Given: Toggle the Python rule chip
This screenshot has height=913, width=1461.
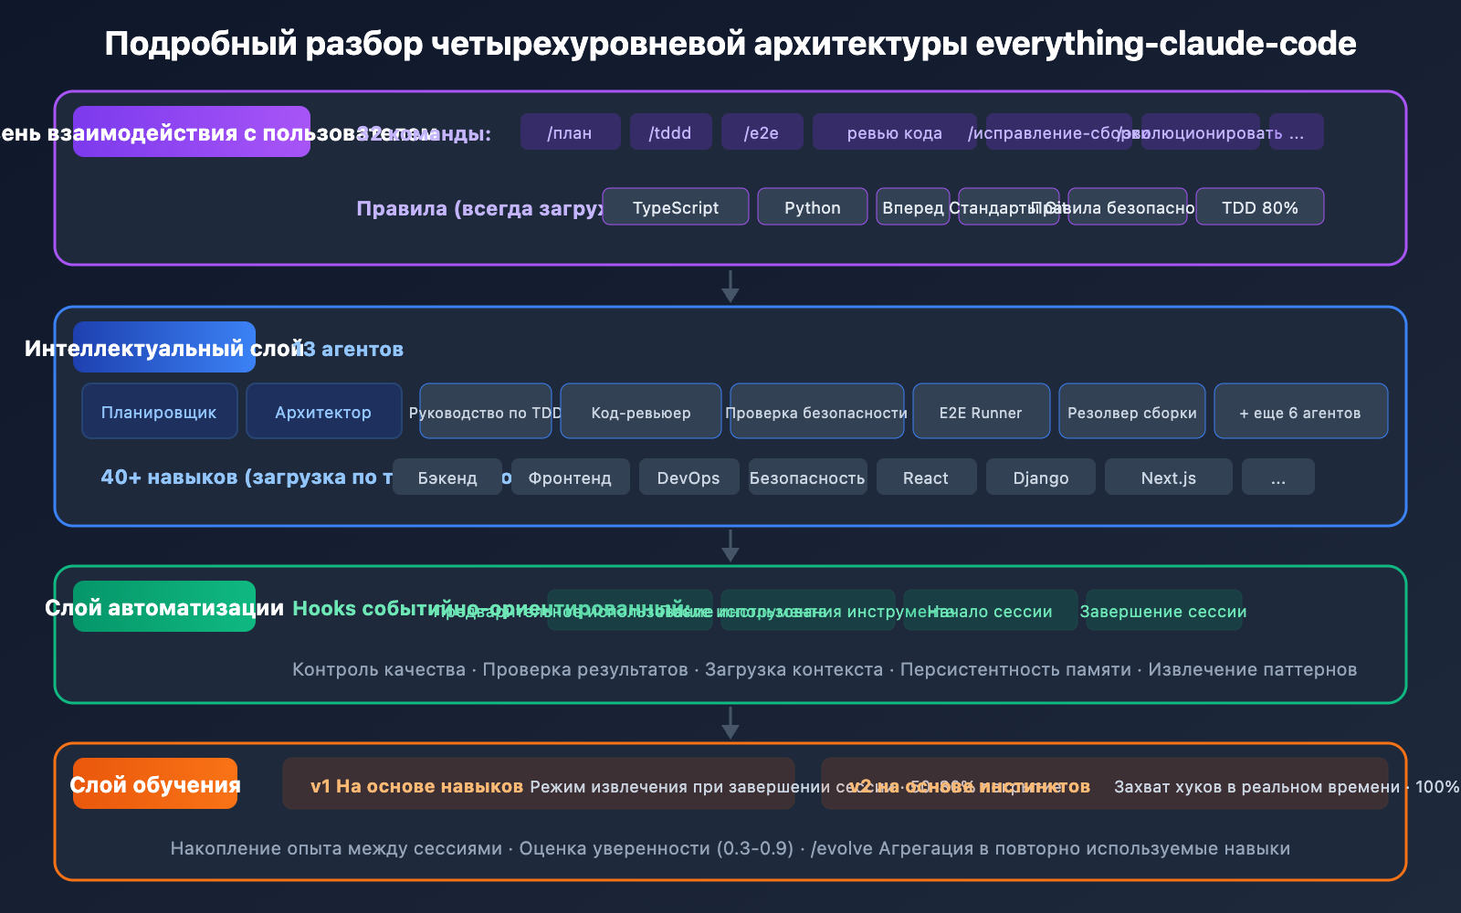Looking at the screenshot, I should [812, 206].
